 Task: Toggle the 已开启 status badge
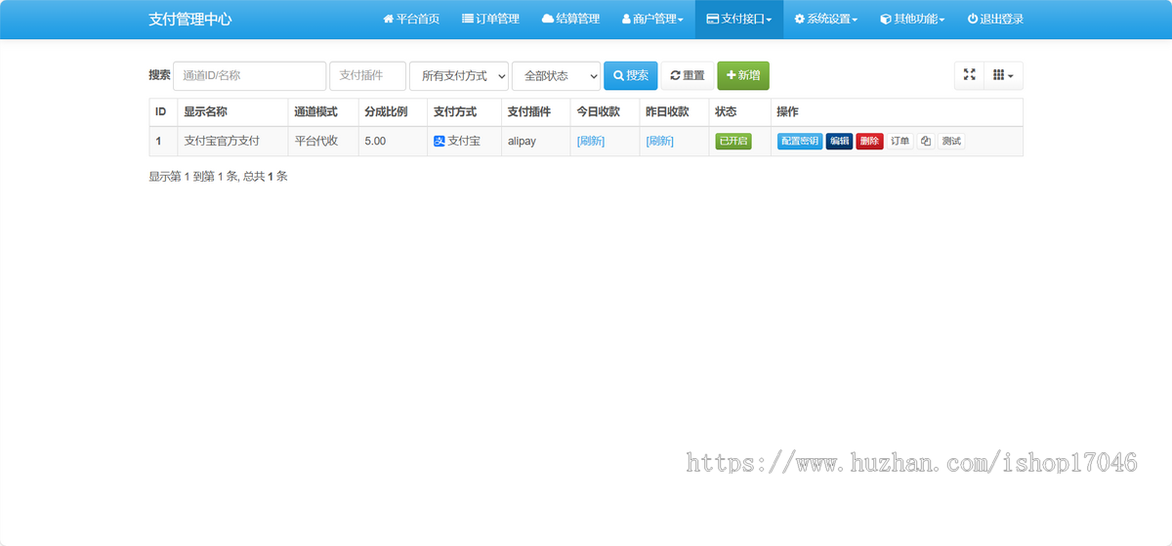(x=733, y=141)
